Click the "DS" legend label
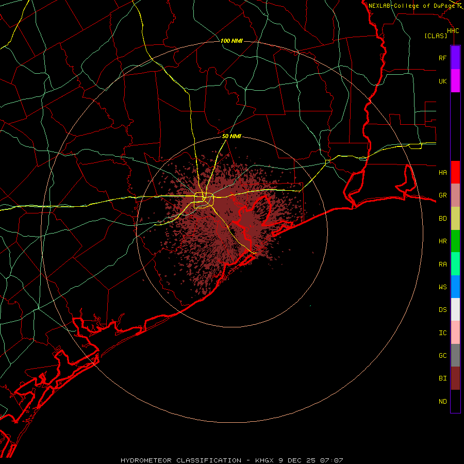 tap(442, 310)
